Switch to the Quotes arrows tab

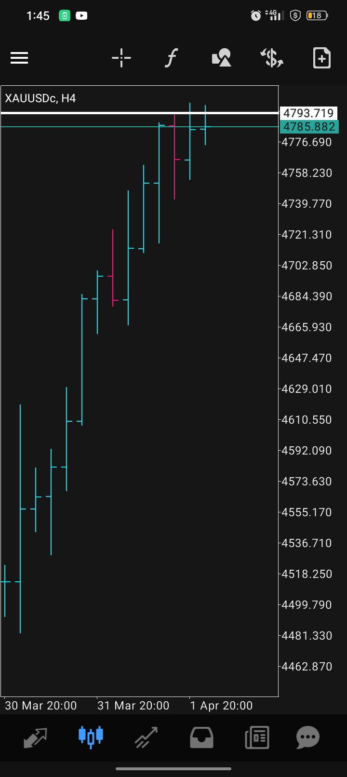click(x=36, y=737)
